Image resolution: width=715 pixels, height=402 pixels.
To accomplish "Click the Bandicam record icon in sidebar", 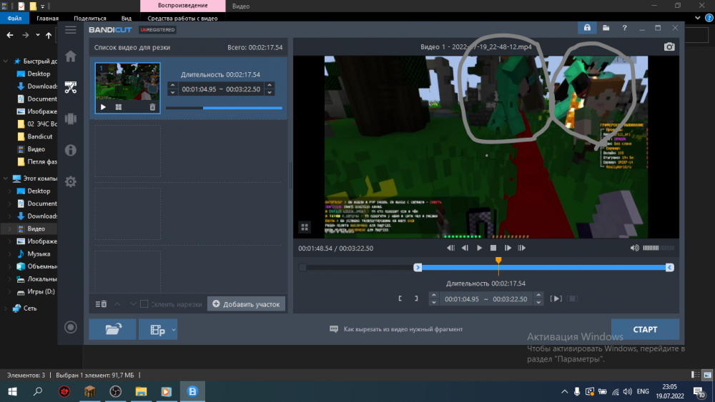I will point(70,327).
